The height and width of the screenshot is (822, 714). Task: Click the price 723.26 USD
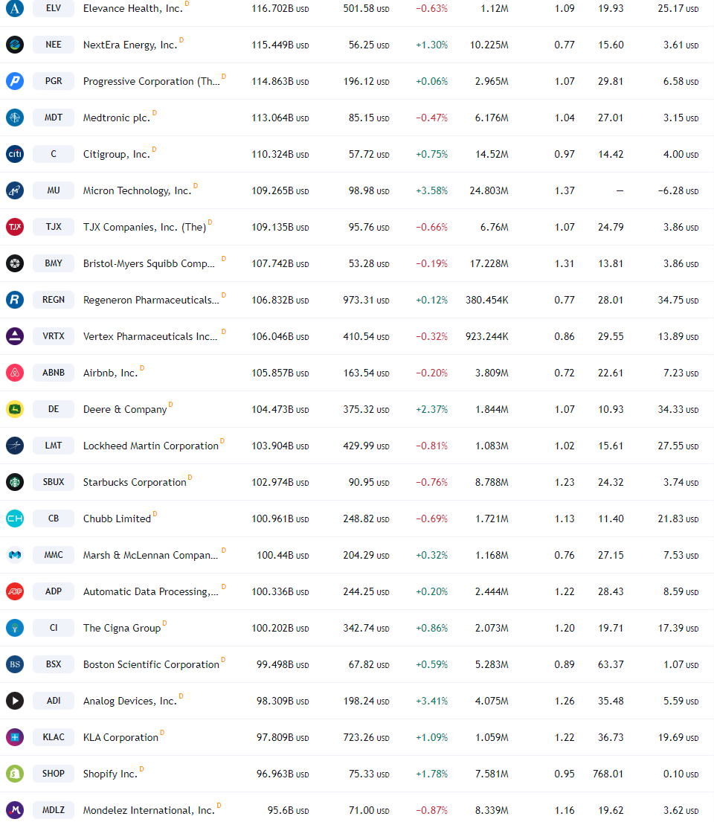pyautogui.click(x=366, y=737)
